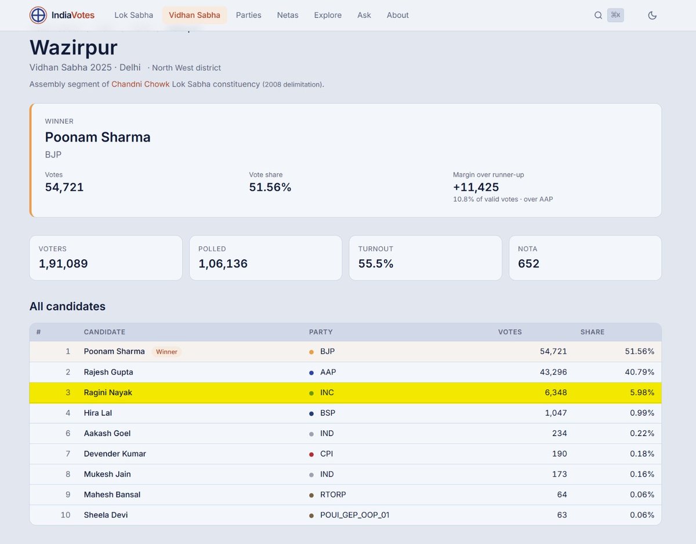The width and height of the screenshot is (696, 544).
Task: Click the INC green party dot
Action: 311,393
